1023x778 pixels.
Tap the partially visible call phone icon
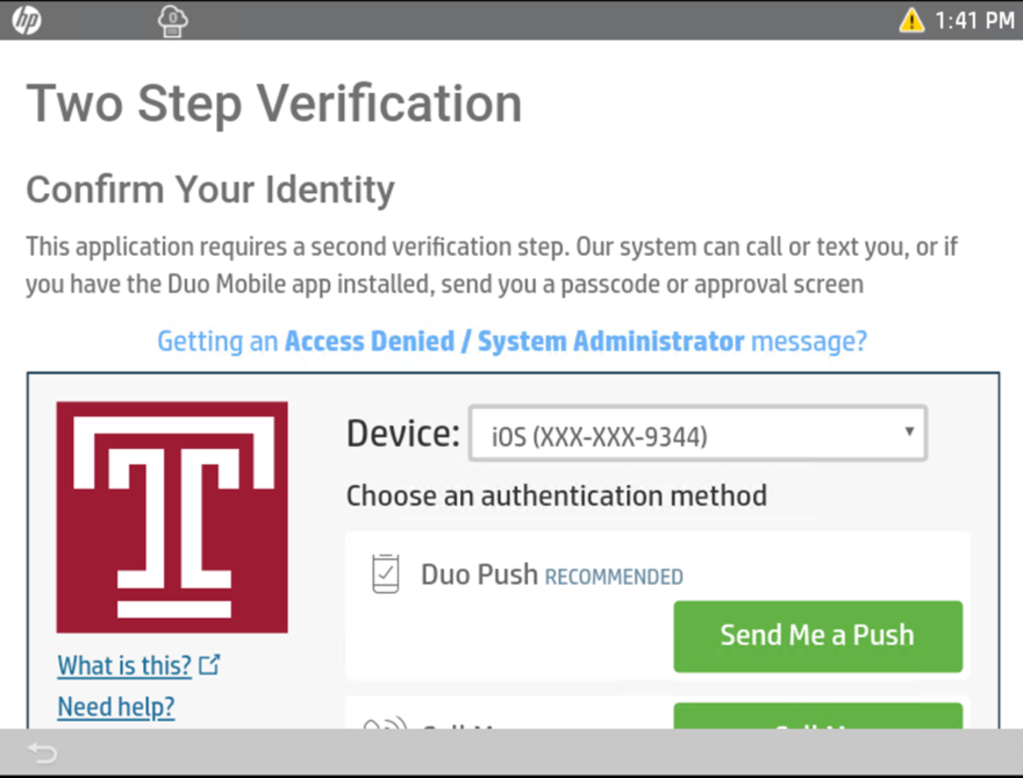385,722
